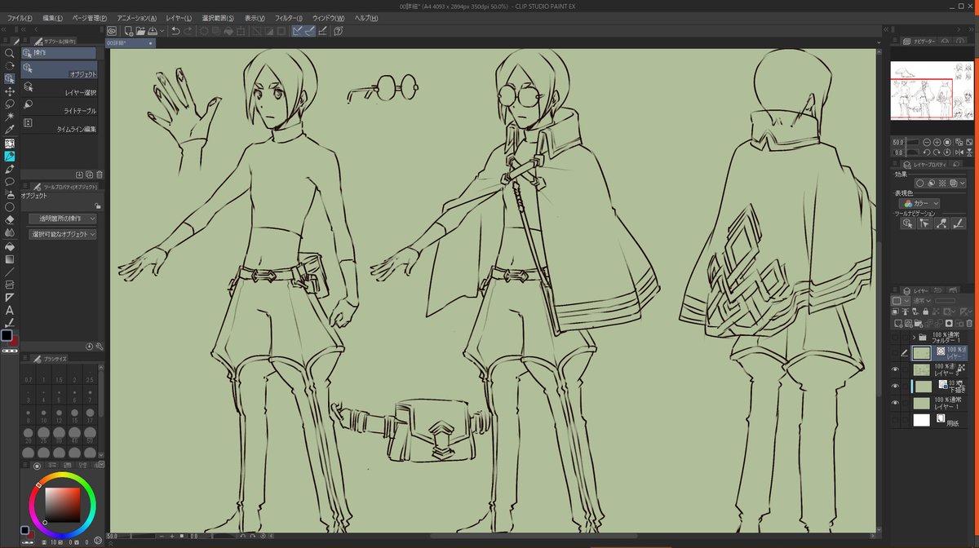Image resolution: width=979 pixels, height=548 pixels.
Task: Click the Undo arrow in command bar
Action: (x=175, y=31)
